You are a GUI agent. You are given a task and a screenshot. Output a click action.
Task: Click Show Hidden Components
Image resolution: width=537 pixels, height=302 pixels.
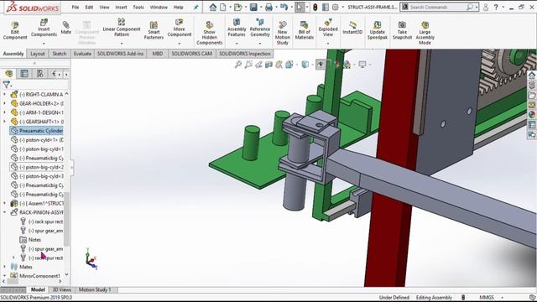209,33
